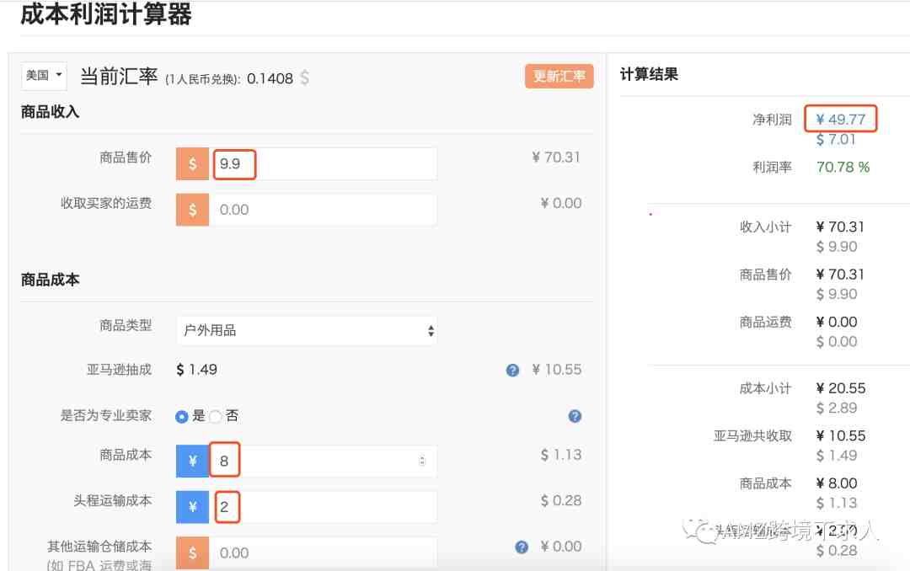Viewport: 910px width, 571px height.
Task: Click the 净利润 value ¥49.77
Action: (840, 120)
